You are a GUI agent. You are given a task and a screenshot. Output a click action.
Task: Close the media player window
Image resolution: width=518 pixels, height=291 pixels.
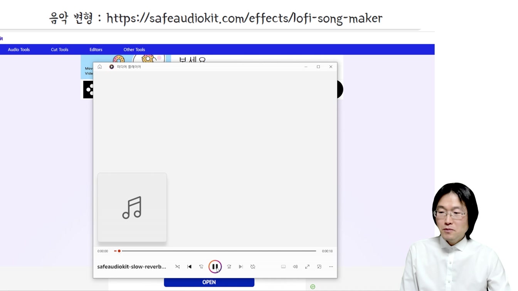[x=331, y=67]
